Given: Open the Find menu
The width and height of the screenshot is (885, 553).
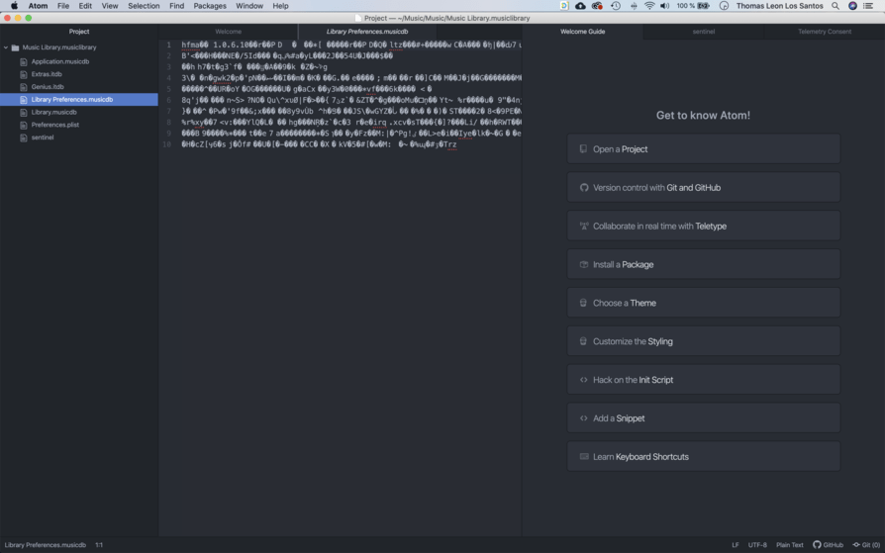Looking at the screenshot, I should tap(176, 6).
